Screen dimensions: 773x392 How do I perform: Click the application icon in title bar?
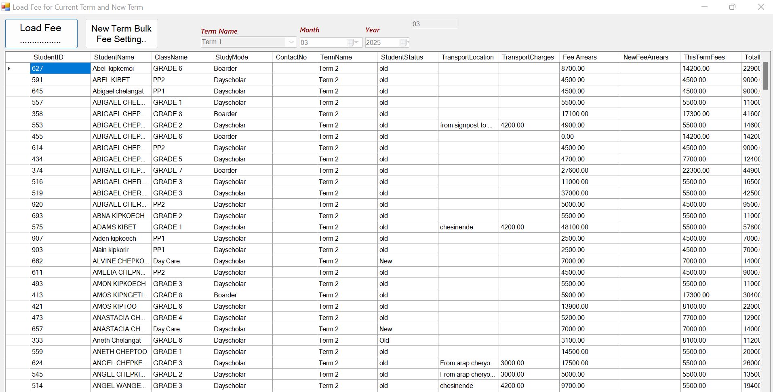coord(6,7)
